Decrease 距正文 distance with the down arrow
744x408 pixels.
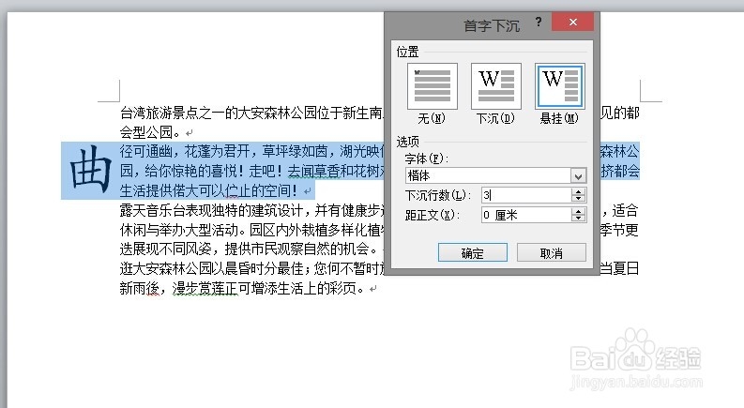(x=578, y=219)
